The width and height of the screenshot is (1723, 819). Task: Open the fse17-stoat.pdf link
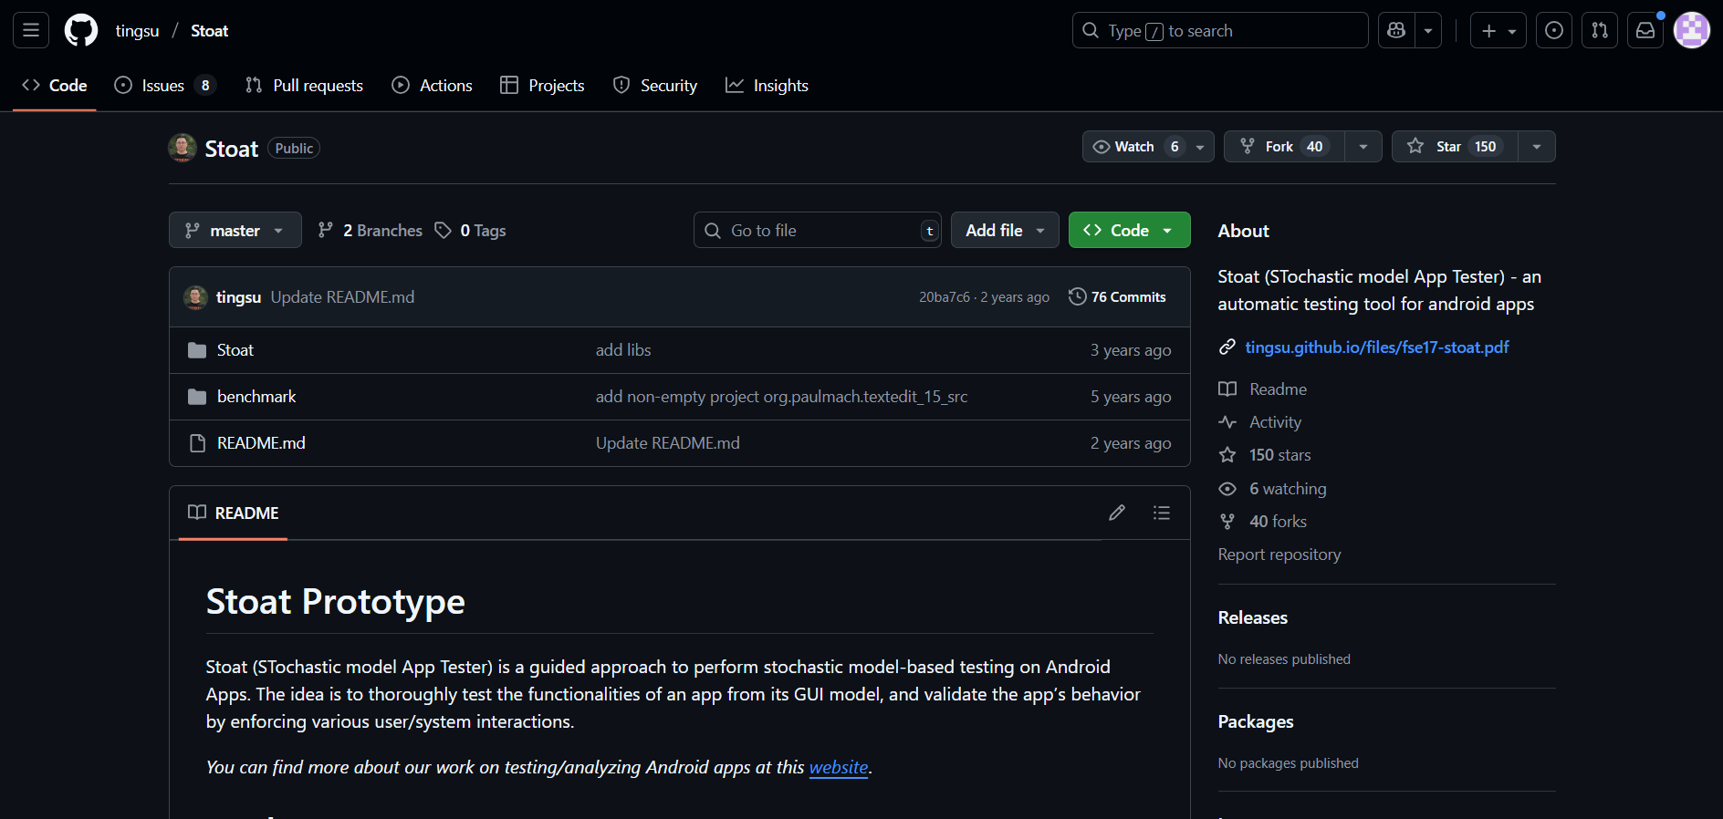1376,347
